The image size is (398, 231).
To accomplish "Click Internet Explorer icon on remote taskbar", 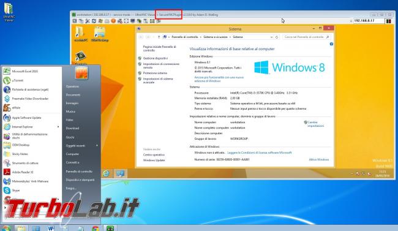I will tap(106, 173).
